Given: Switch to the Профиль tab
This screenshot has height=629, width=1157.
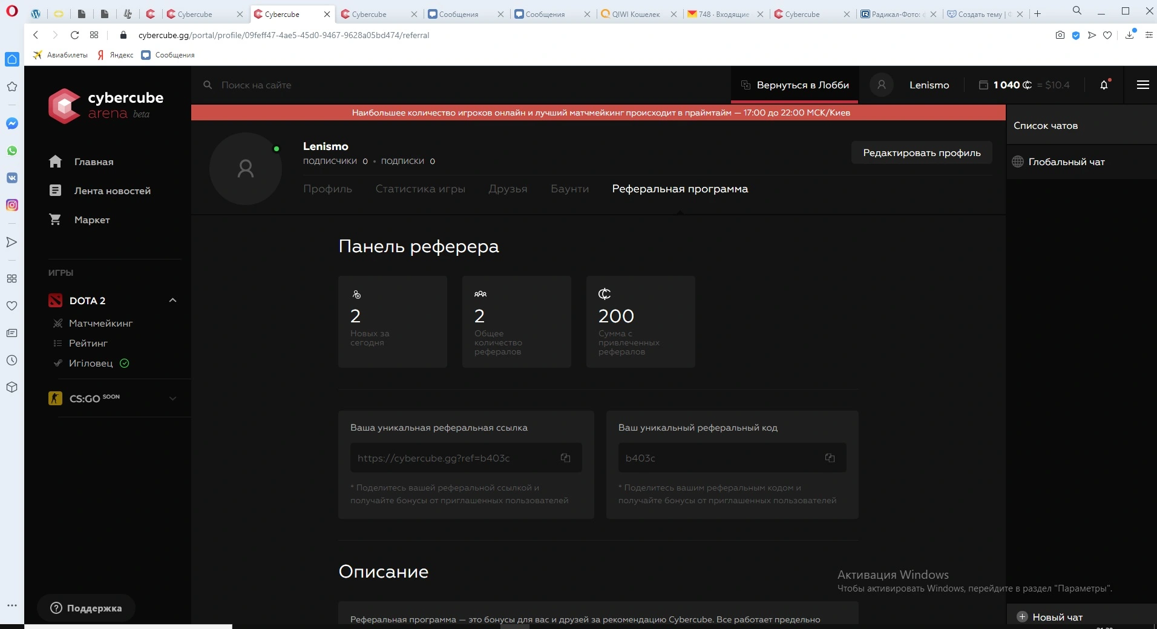Looking at the screenshot, I should click(x=327, y=189).
